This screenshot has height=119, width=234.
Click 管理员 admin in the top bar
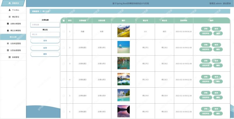point(215,3)
